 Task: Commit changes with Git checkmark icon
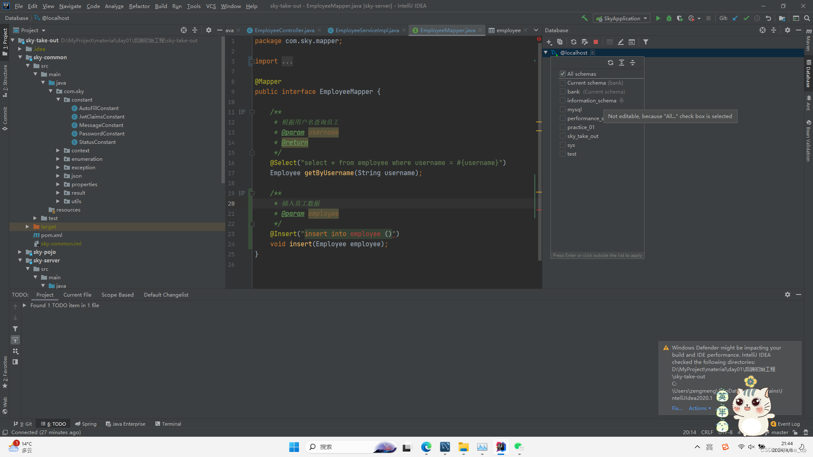(x=747, y=18)
